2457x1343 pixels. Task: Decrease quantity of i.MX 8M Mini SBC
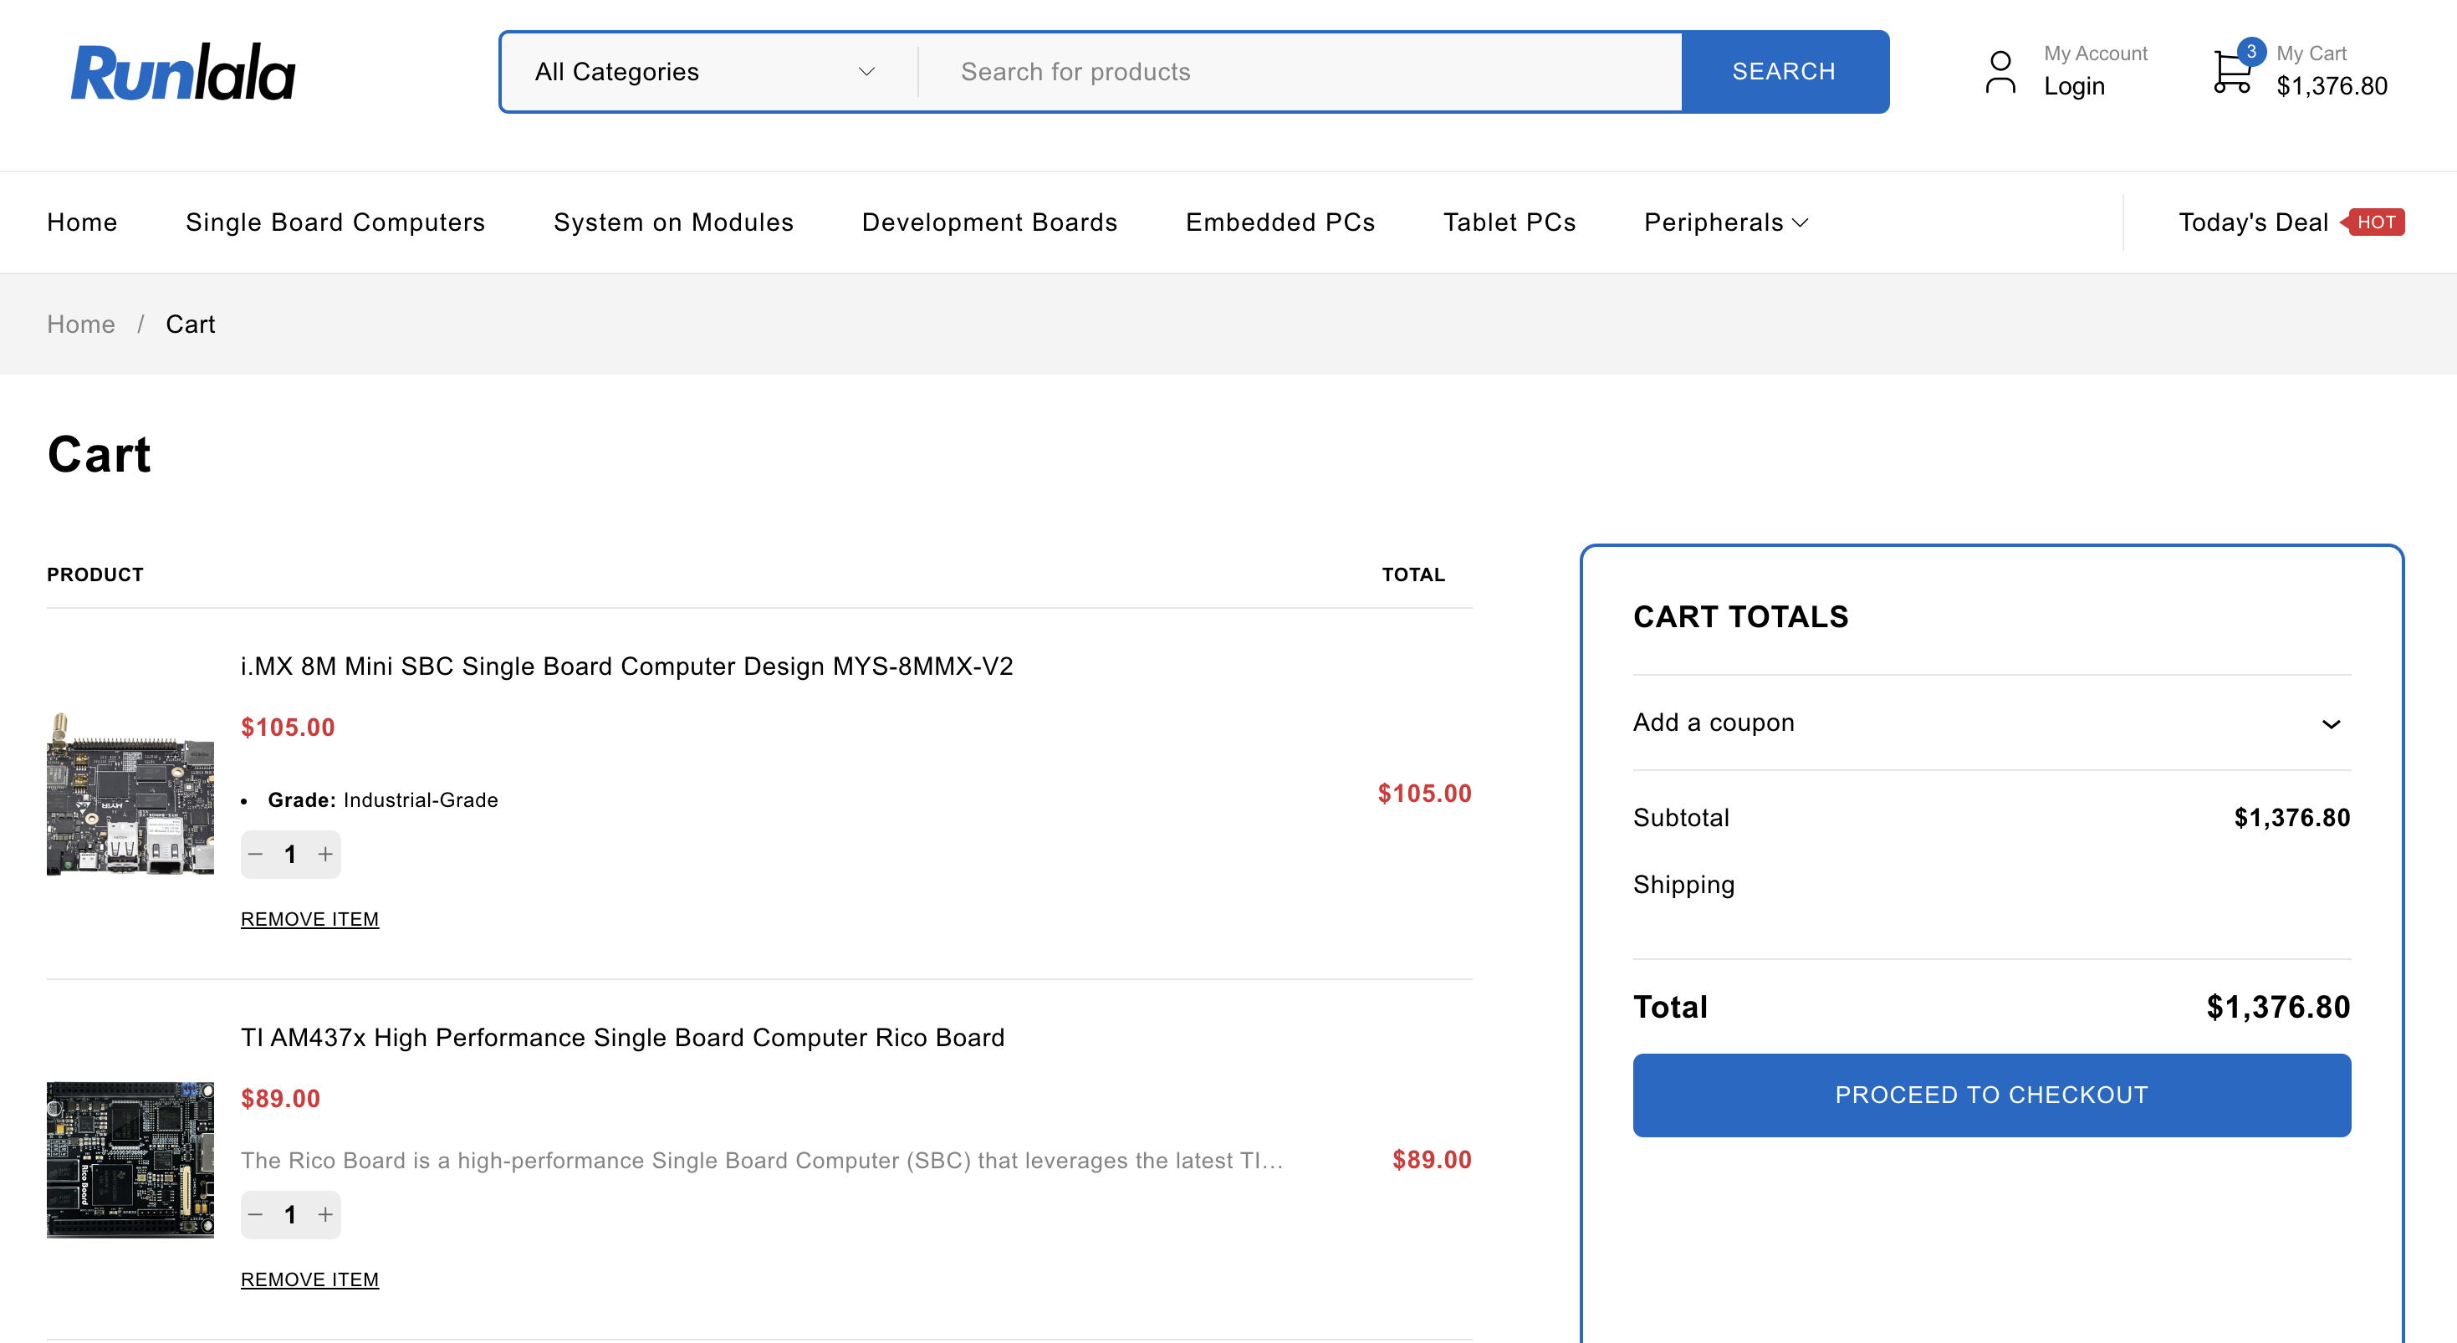click(256, 855)
